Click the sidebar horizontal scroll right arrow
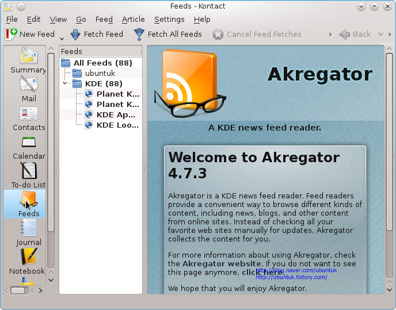The height and width of the screenshot is (310, 396). point(40,291)
